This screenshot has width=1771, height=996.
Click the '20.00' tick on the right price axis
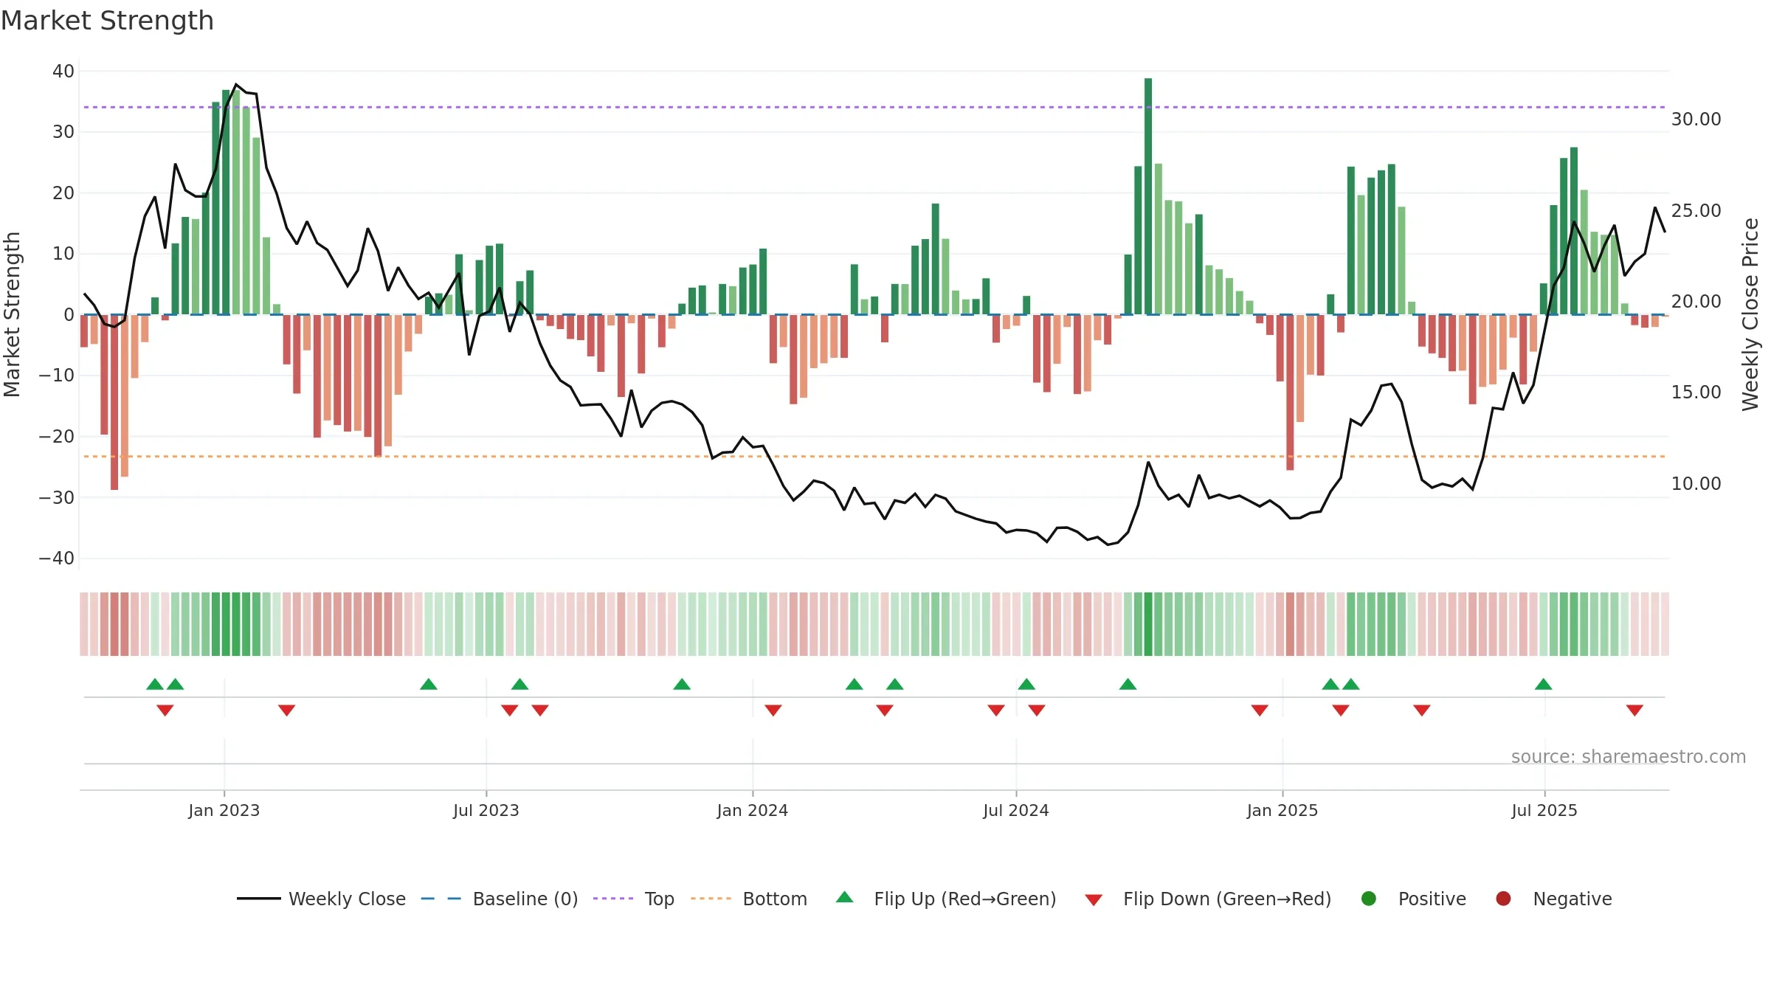pyautogui.click(x=1696, y=302)
